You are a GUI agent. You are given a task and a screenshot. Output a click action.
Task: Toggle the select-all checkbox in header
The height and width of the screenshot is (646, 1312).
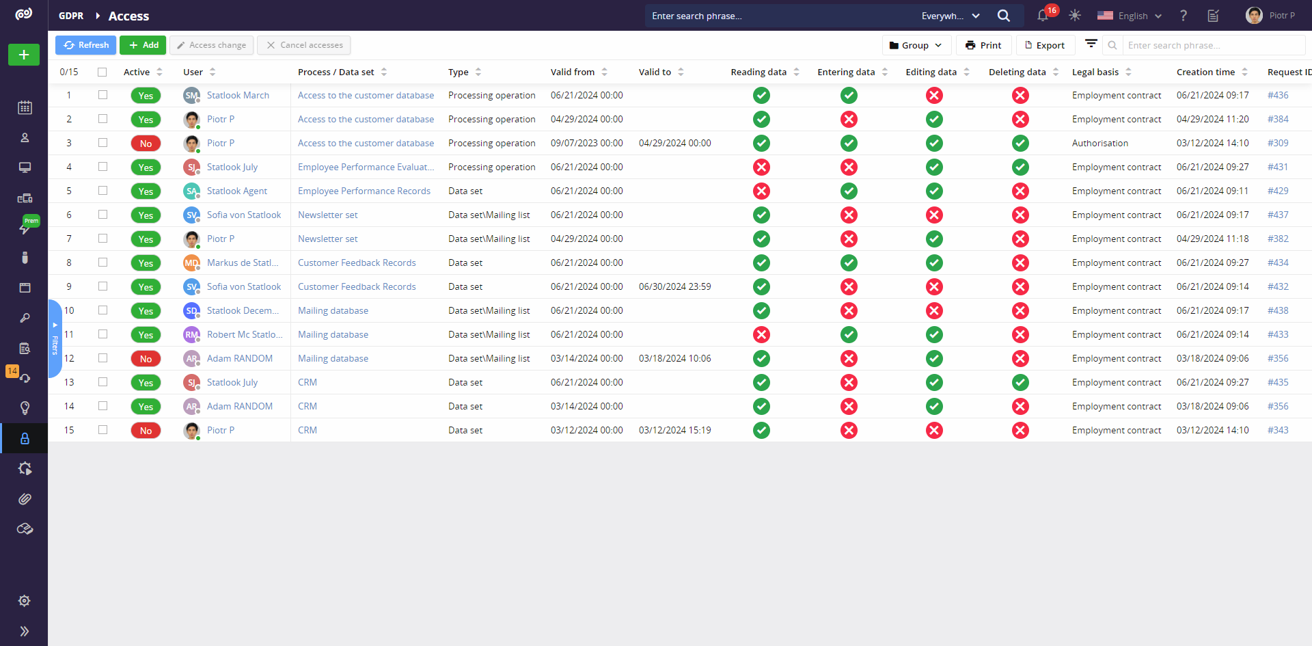[102, 72]
